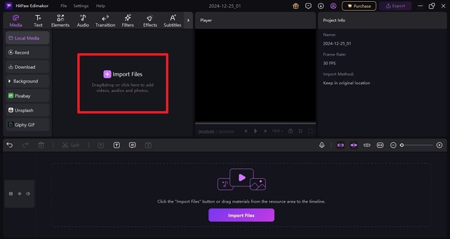Open the Record option
Viewport: 450px width, 239px height.
click(x=28, y=53)
